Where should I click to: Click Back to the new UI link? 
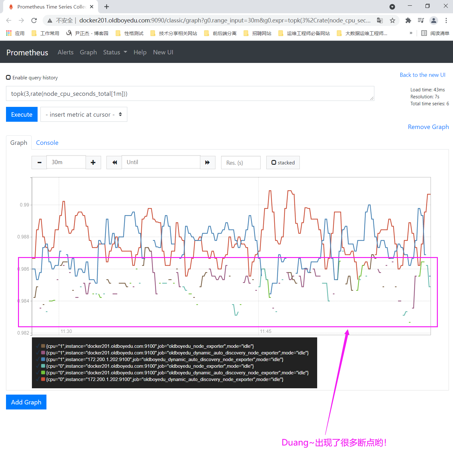[422, 75]
